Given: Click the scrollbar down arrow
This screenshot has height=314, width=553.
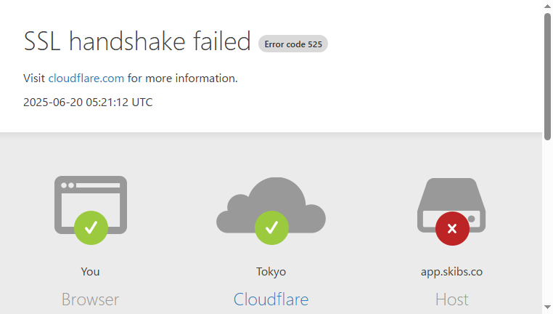Looking at the screenshot, I should point(547,307).
